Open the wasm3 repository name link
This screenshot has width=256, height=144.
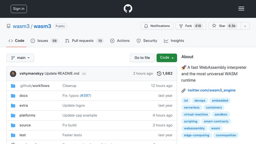pos(42,26)
